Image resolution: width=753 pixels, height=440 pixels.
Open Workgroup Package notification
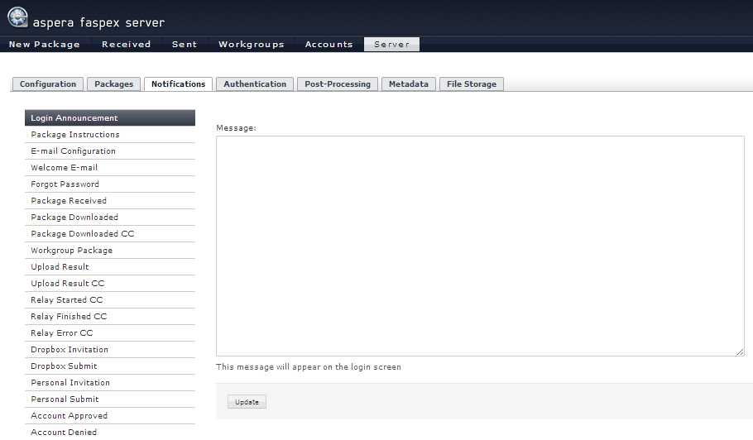pos(110,251)
